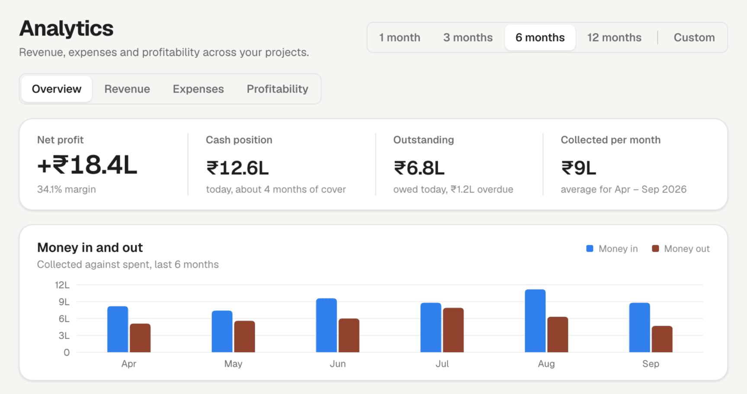The height and width of the screenshot is (394, 747).
Task: Switch range to 3 months
Action: click(468, 38)
